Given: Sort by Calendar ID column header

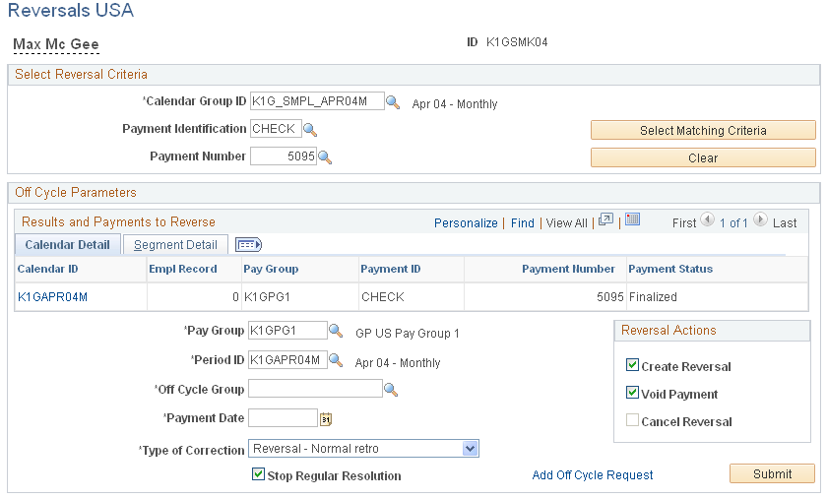Looking at the screenshot, I should pyautogui.click(x=47, y=269).
